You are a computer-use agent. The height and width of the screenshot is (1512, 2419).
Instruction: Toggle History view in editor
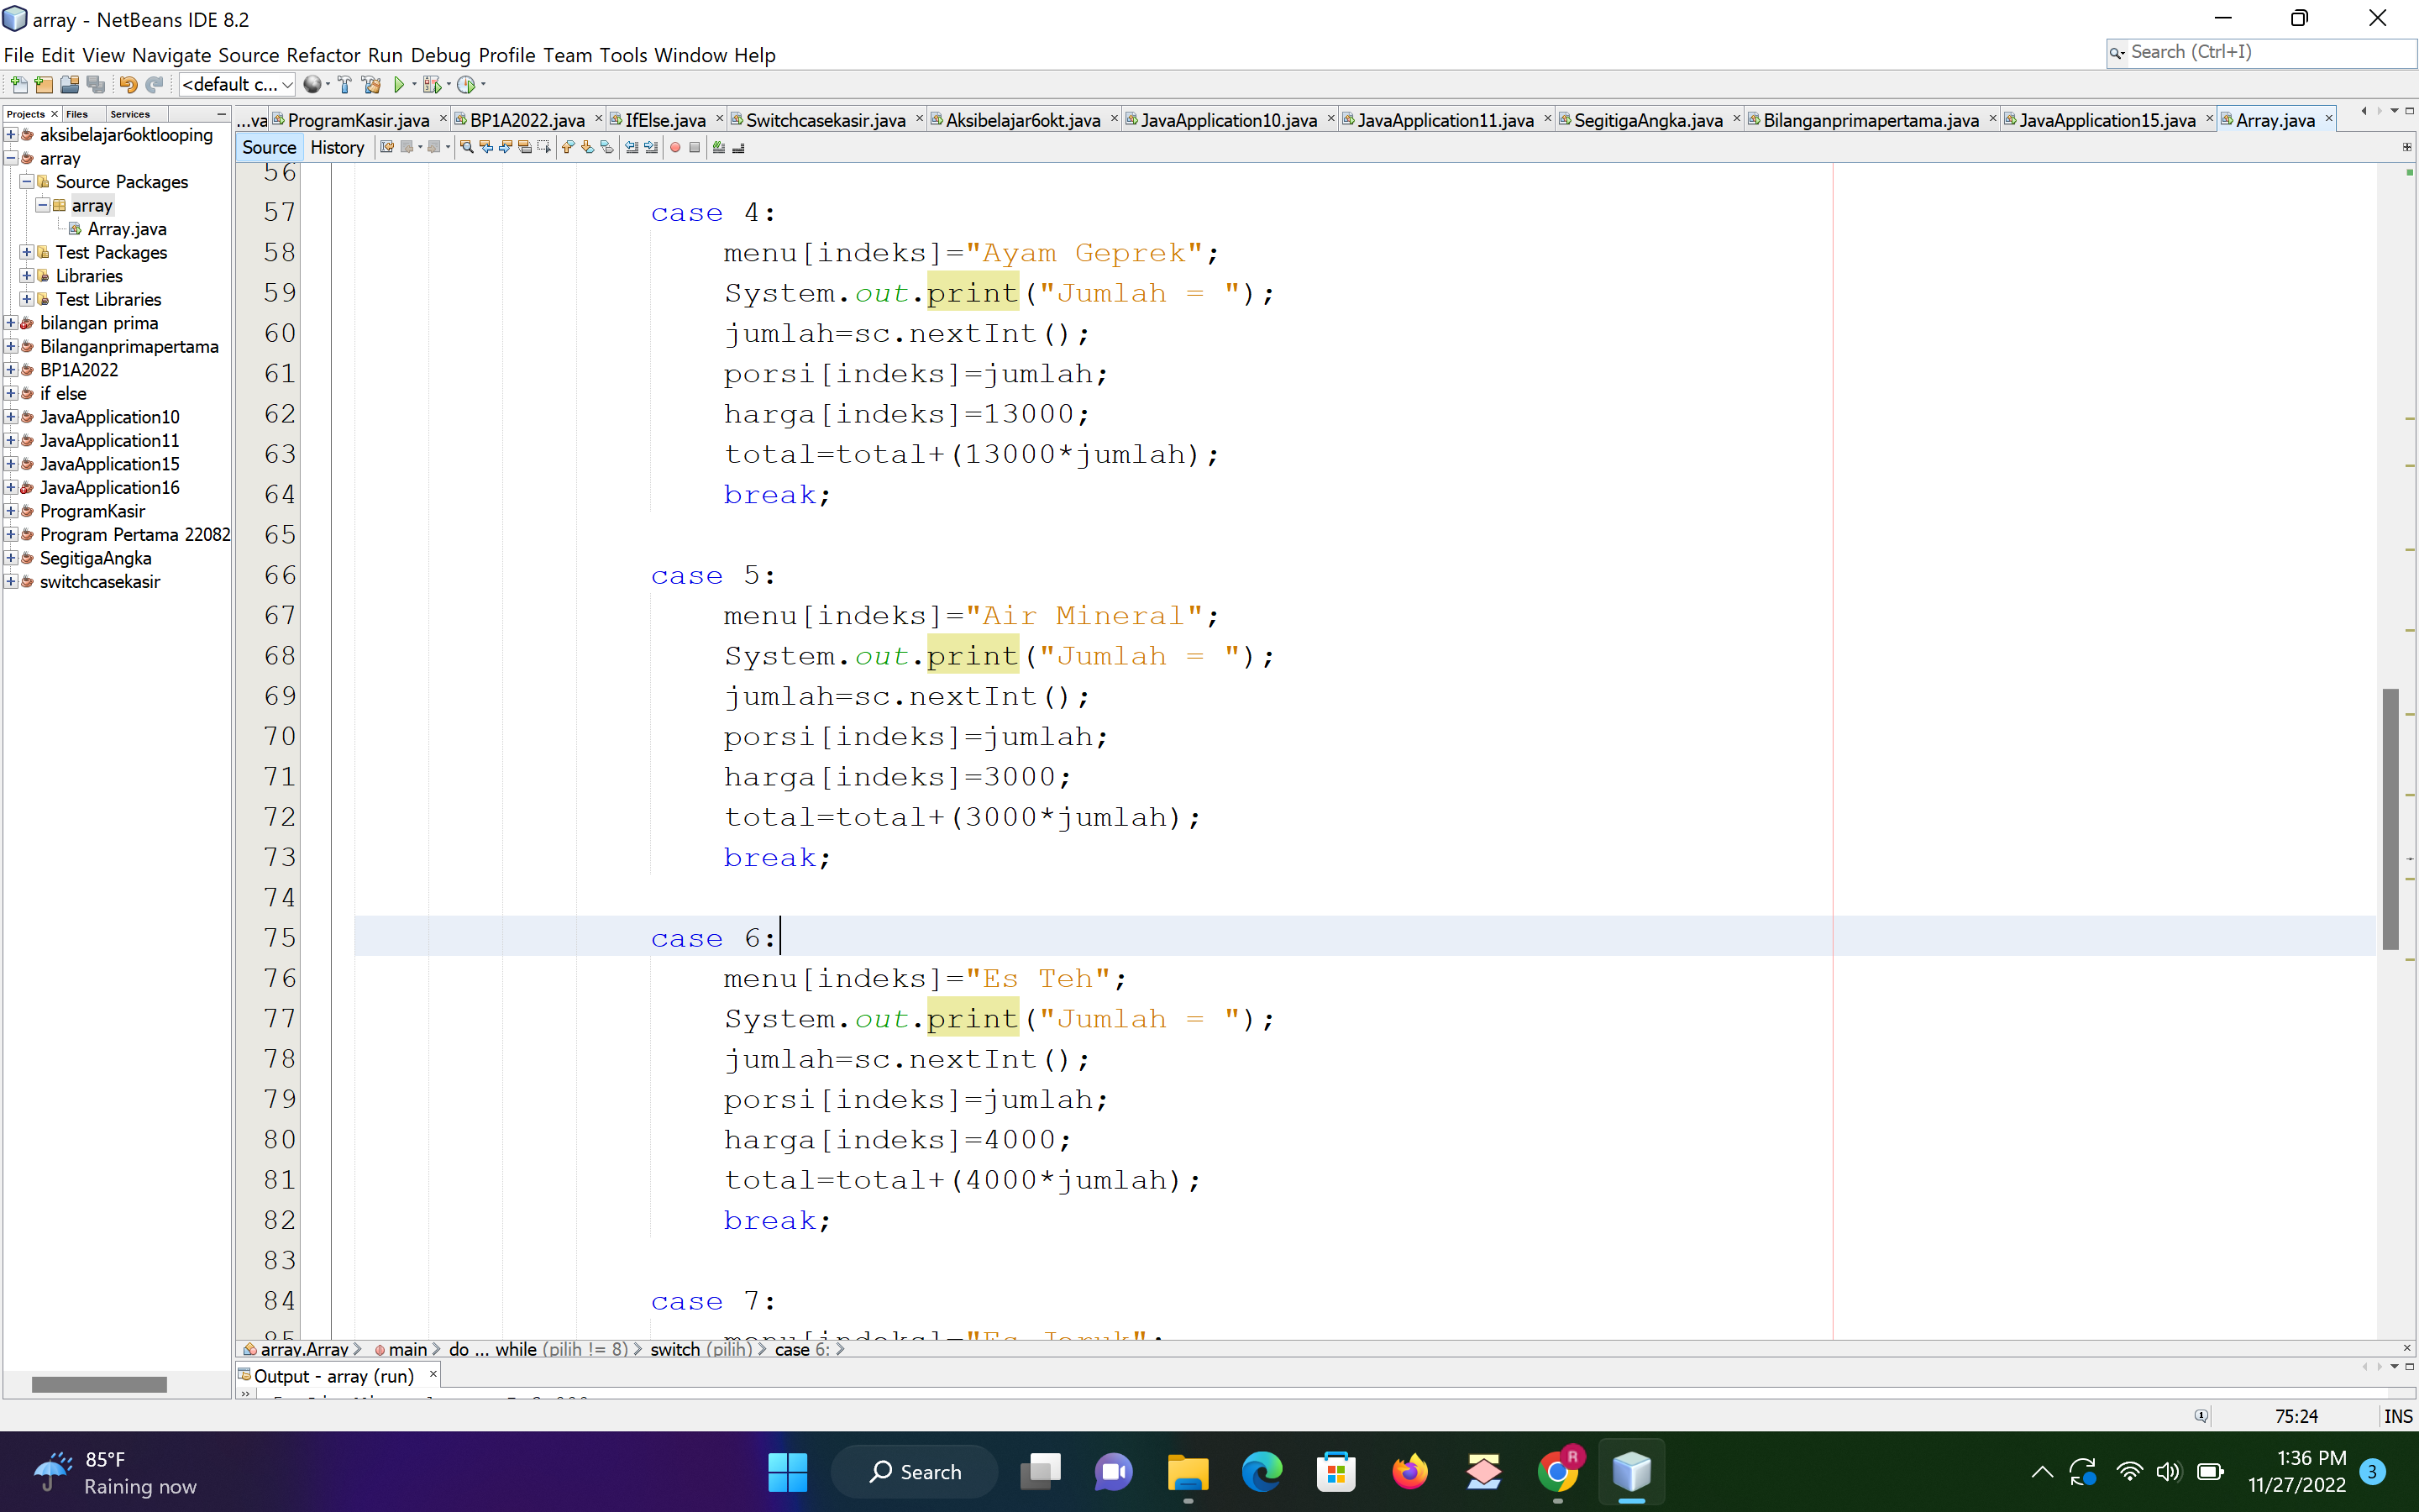[337, 148]
